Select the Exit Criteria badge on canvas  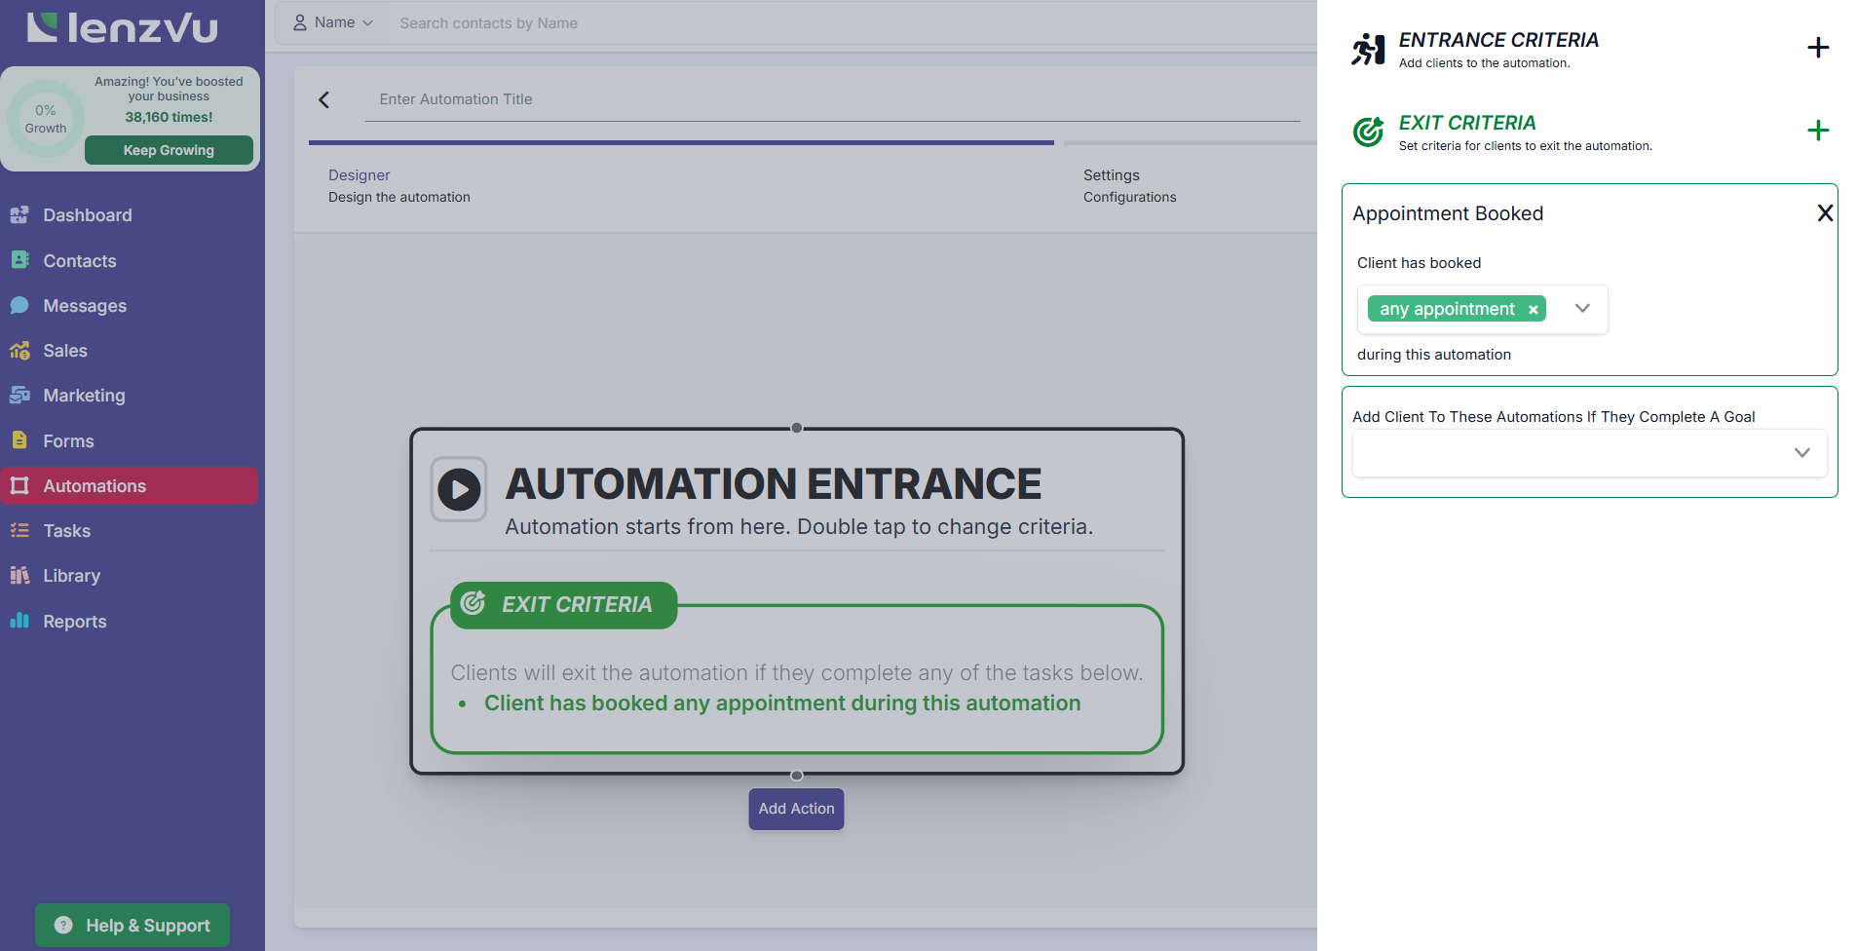(x=564, y=605)
